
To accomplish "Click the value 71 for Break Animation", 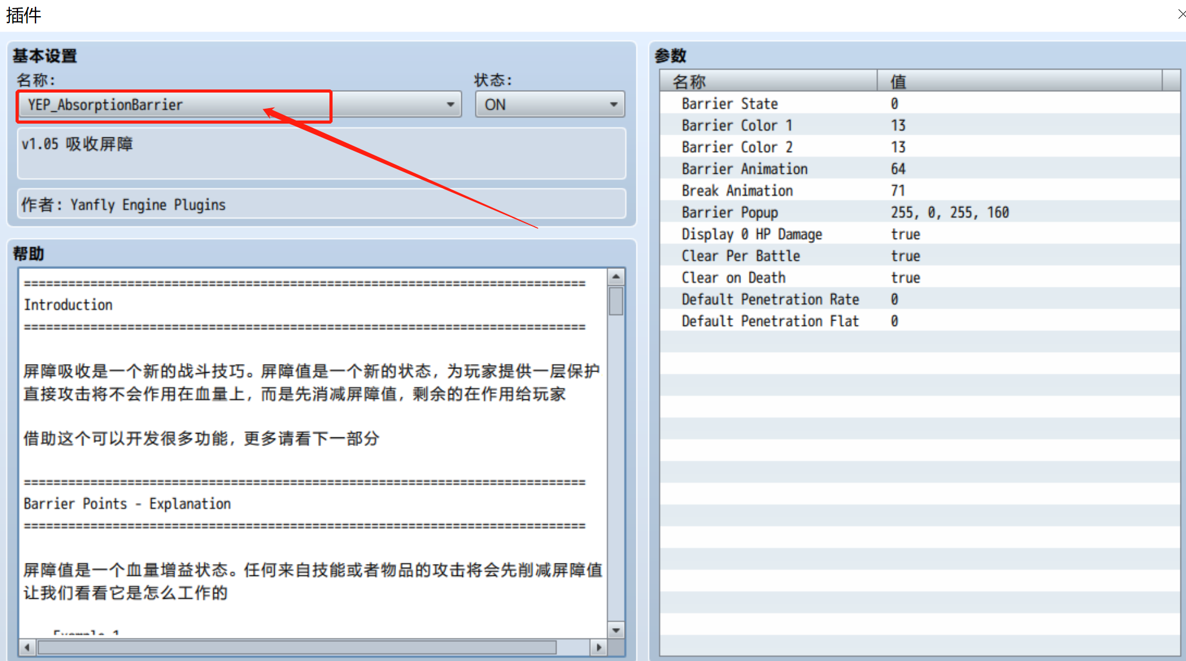I will [x=898, y=190].
